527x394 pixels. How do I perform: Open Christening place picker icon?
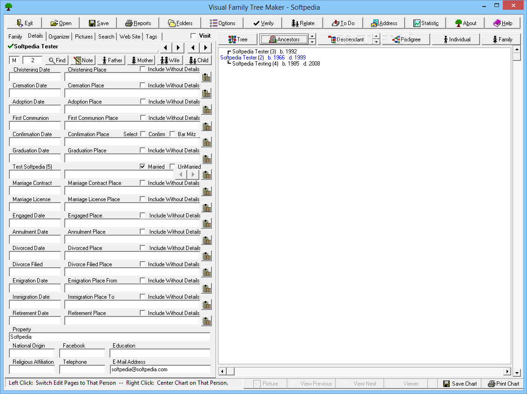point(206,77)
